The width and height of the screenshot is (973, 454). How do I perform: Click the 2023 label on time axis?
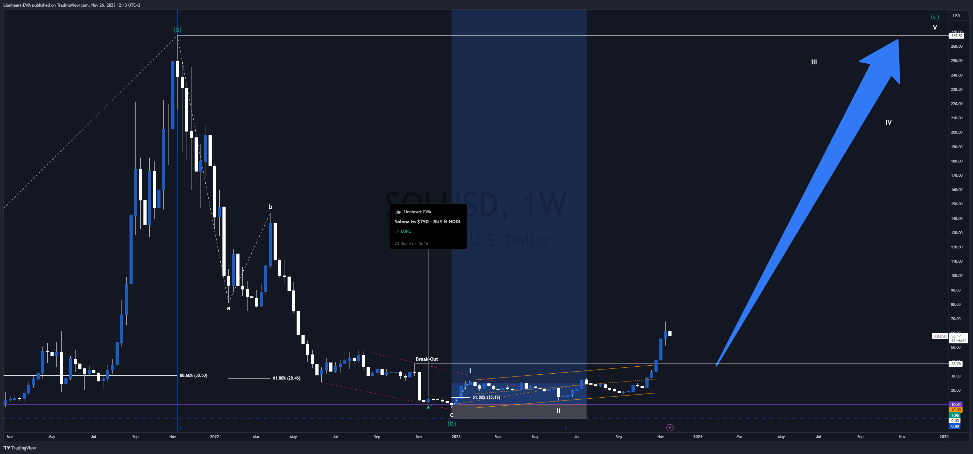click(x=456, y=437)
